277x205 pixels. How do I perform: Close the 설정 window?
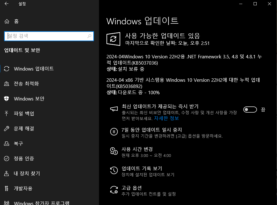pos(270,4)
